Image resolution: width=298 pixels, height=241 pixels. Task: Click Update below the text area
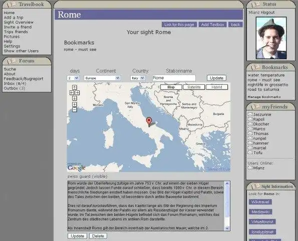click(x=77, y=236)
